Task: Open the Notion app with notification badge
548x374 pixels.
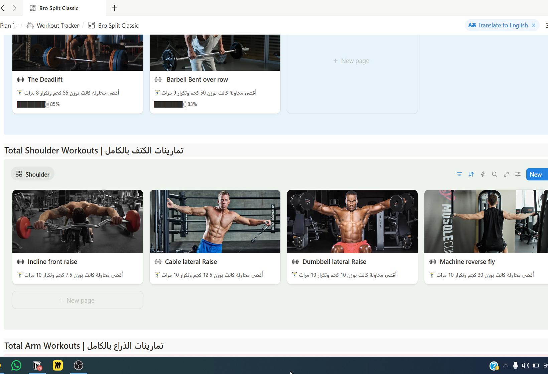Action: click(37, 365)
